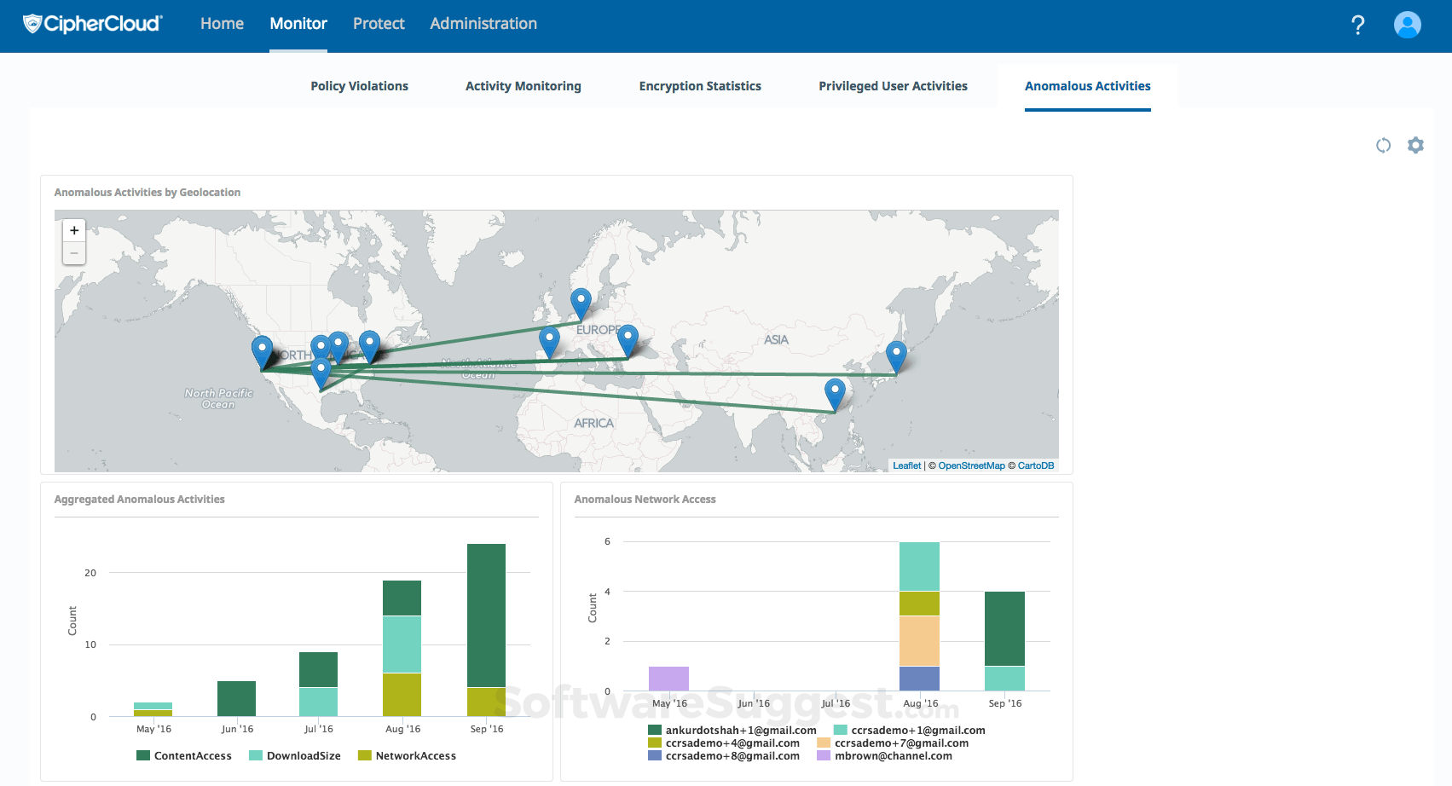1452x786 pixels.
Task: Click the refresh dashboard icon
Action: (1383, 146)
